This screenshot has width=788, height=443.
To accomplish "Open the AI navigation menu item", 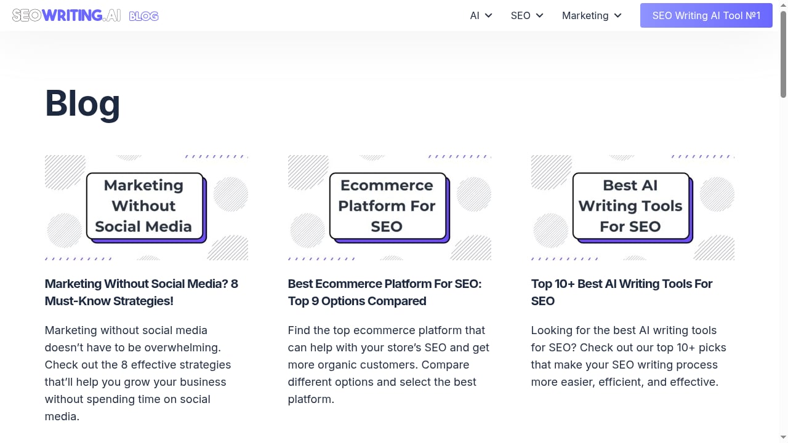I will tap(475, 15).
